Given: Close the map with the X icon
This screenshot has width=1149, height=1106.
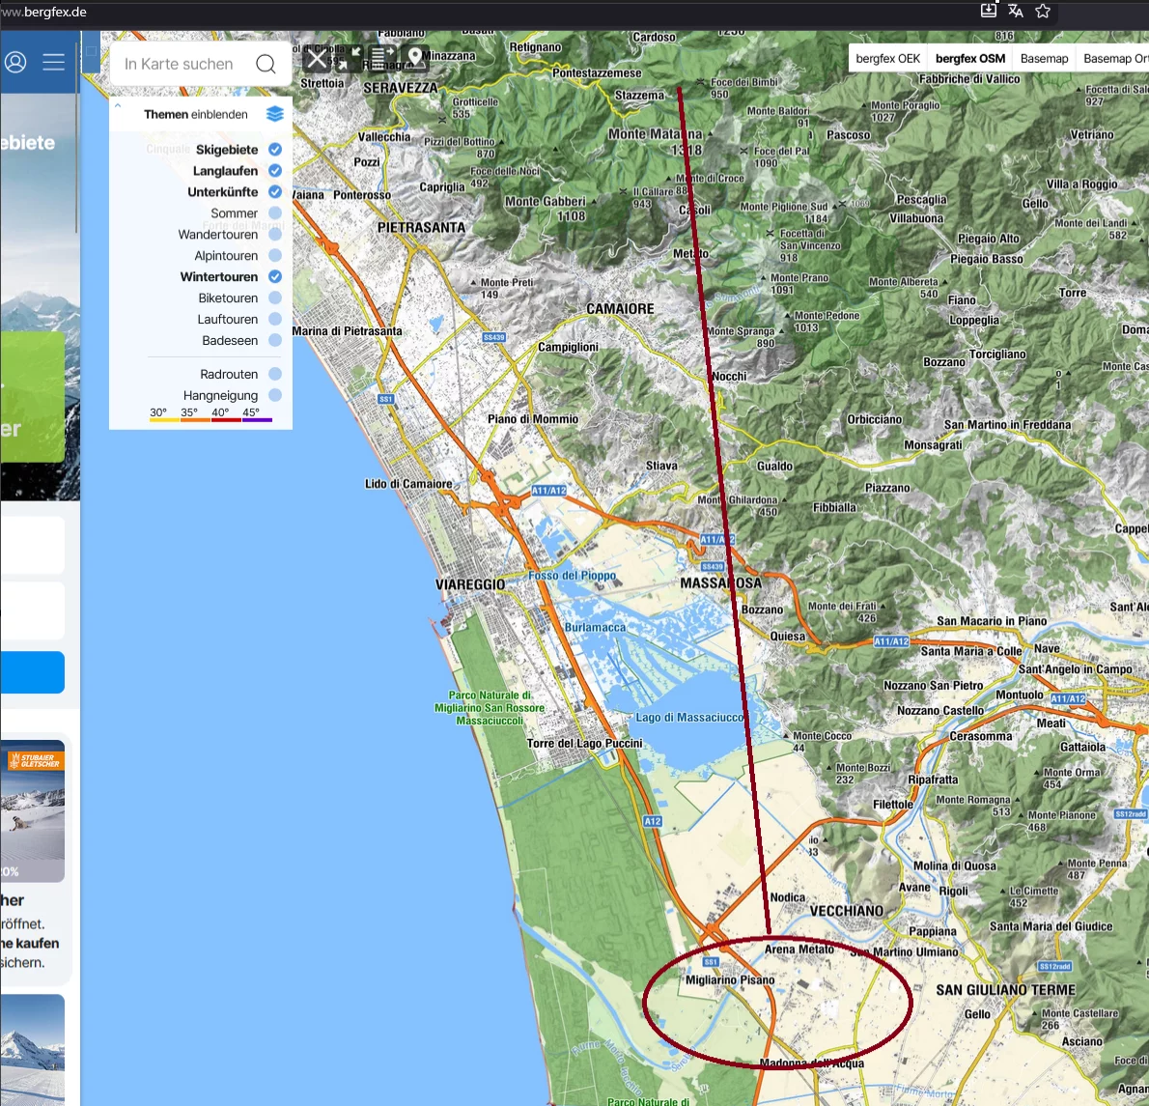Looking at the screenshot, I should pyautogui.click(x=317, y=60).
